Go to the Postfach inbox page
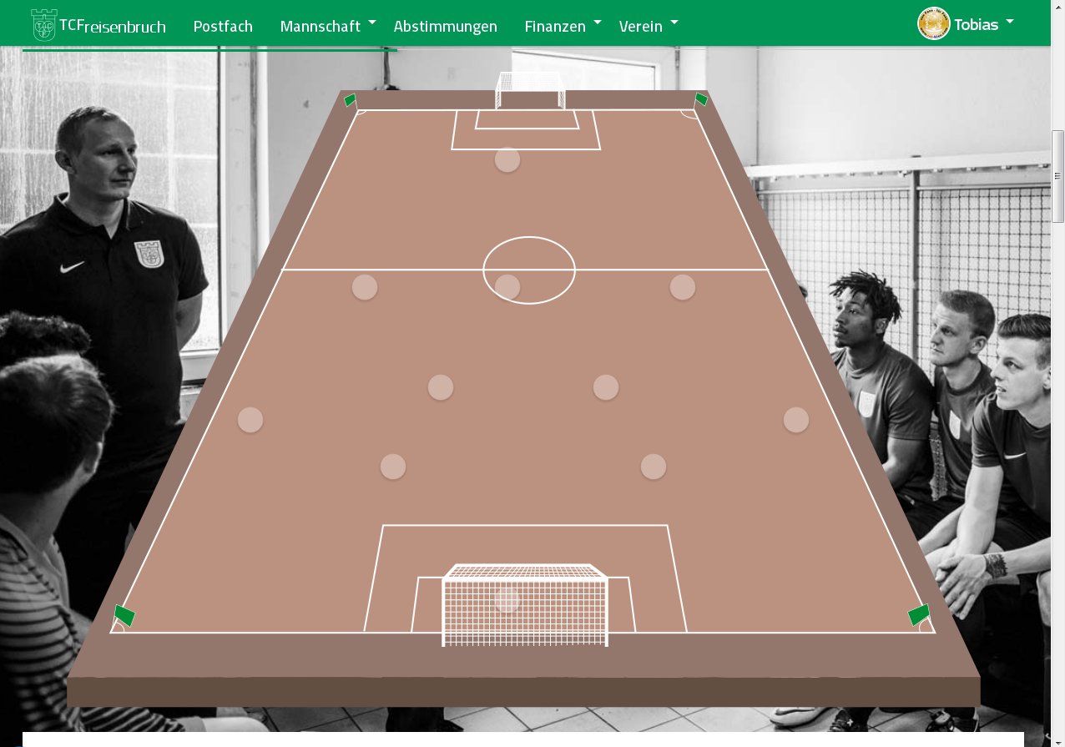Screen dimensions: 1065x747 coord(223,26)
